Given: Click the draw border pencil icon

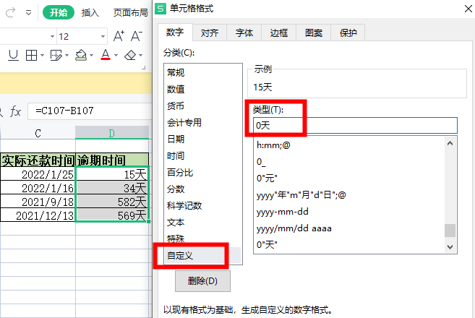Looking at the screenshot, I should click(x=56, y=55).
